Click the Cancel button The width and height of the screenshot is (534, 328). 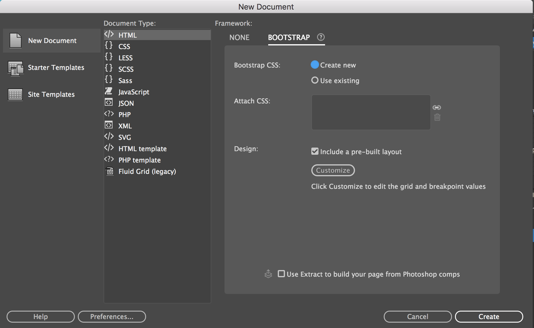418,317
